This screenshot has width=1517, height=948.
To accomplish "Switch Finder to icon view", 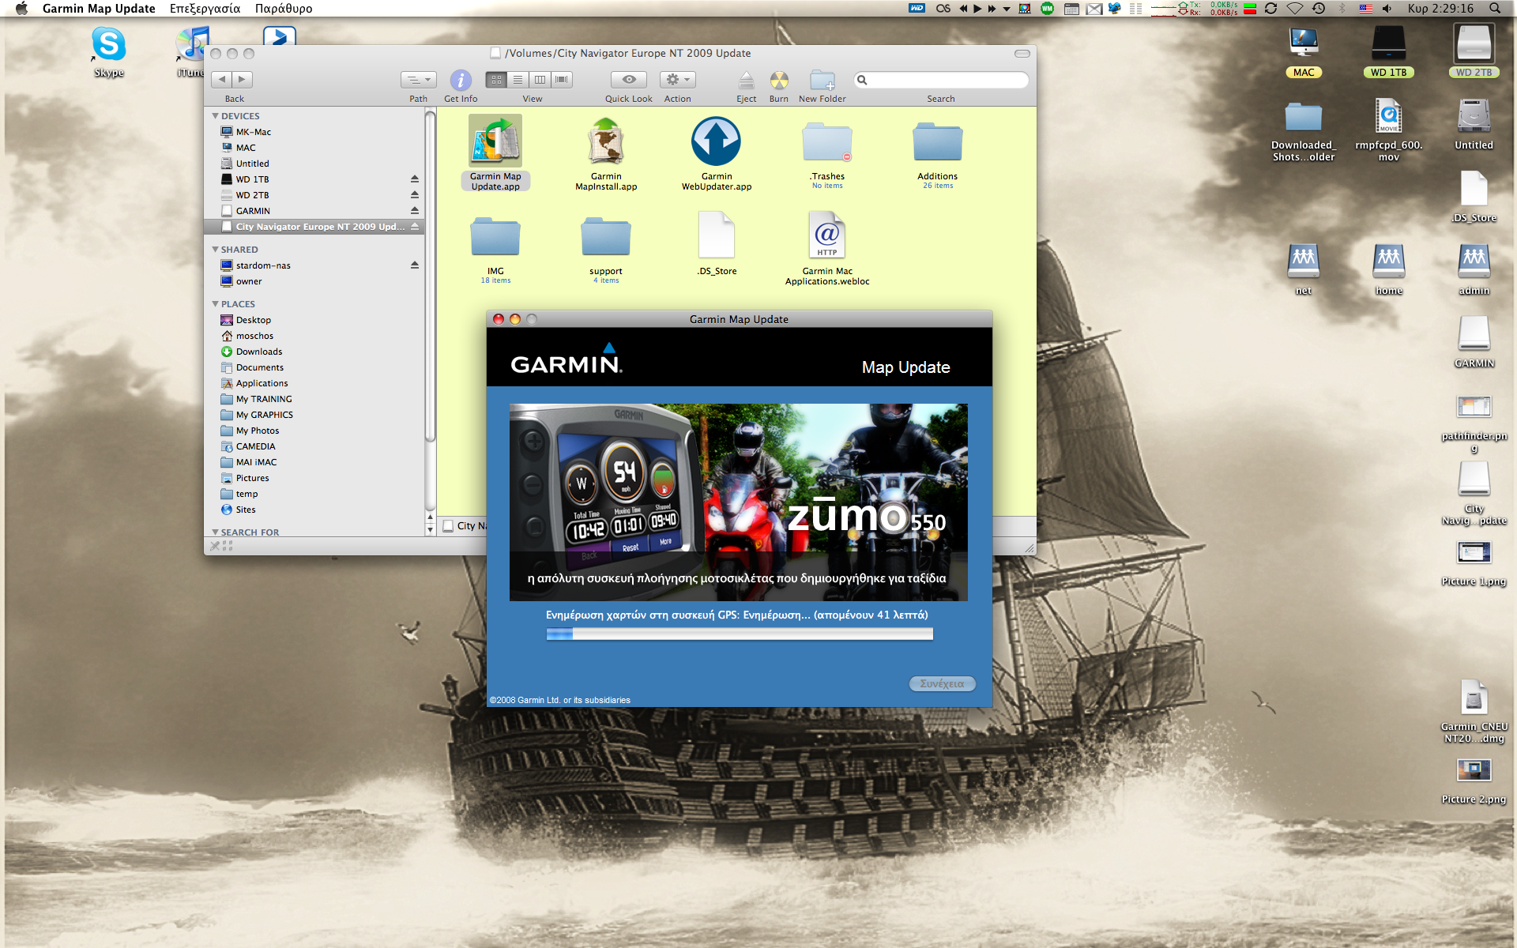I will point(496,80).
